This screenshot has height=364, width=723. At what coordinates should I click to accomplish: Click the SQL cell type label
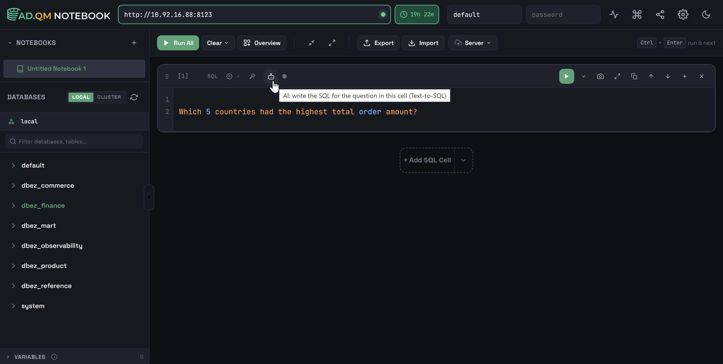tap(212, 76)
